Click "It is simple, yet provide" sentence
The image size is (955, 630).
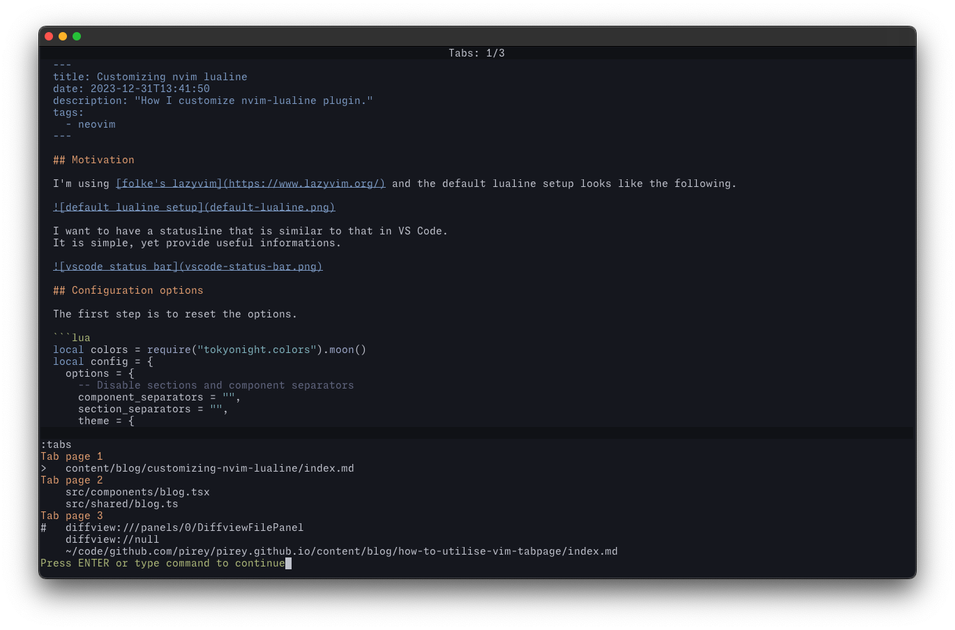click(197, 243)
